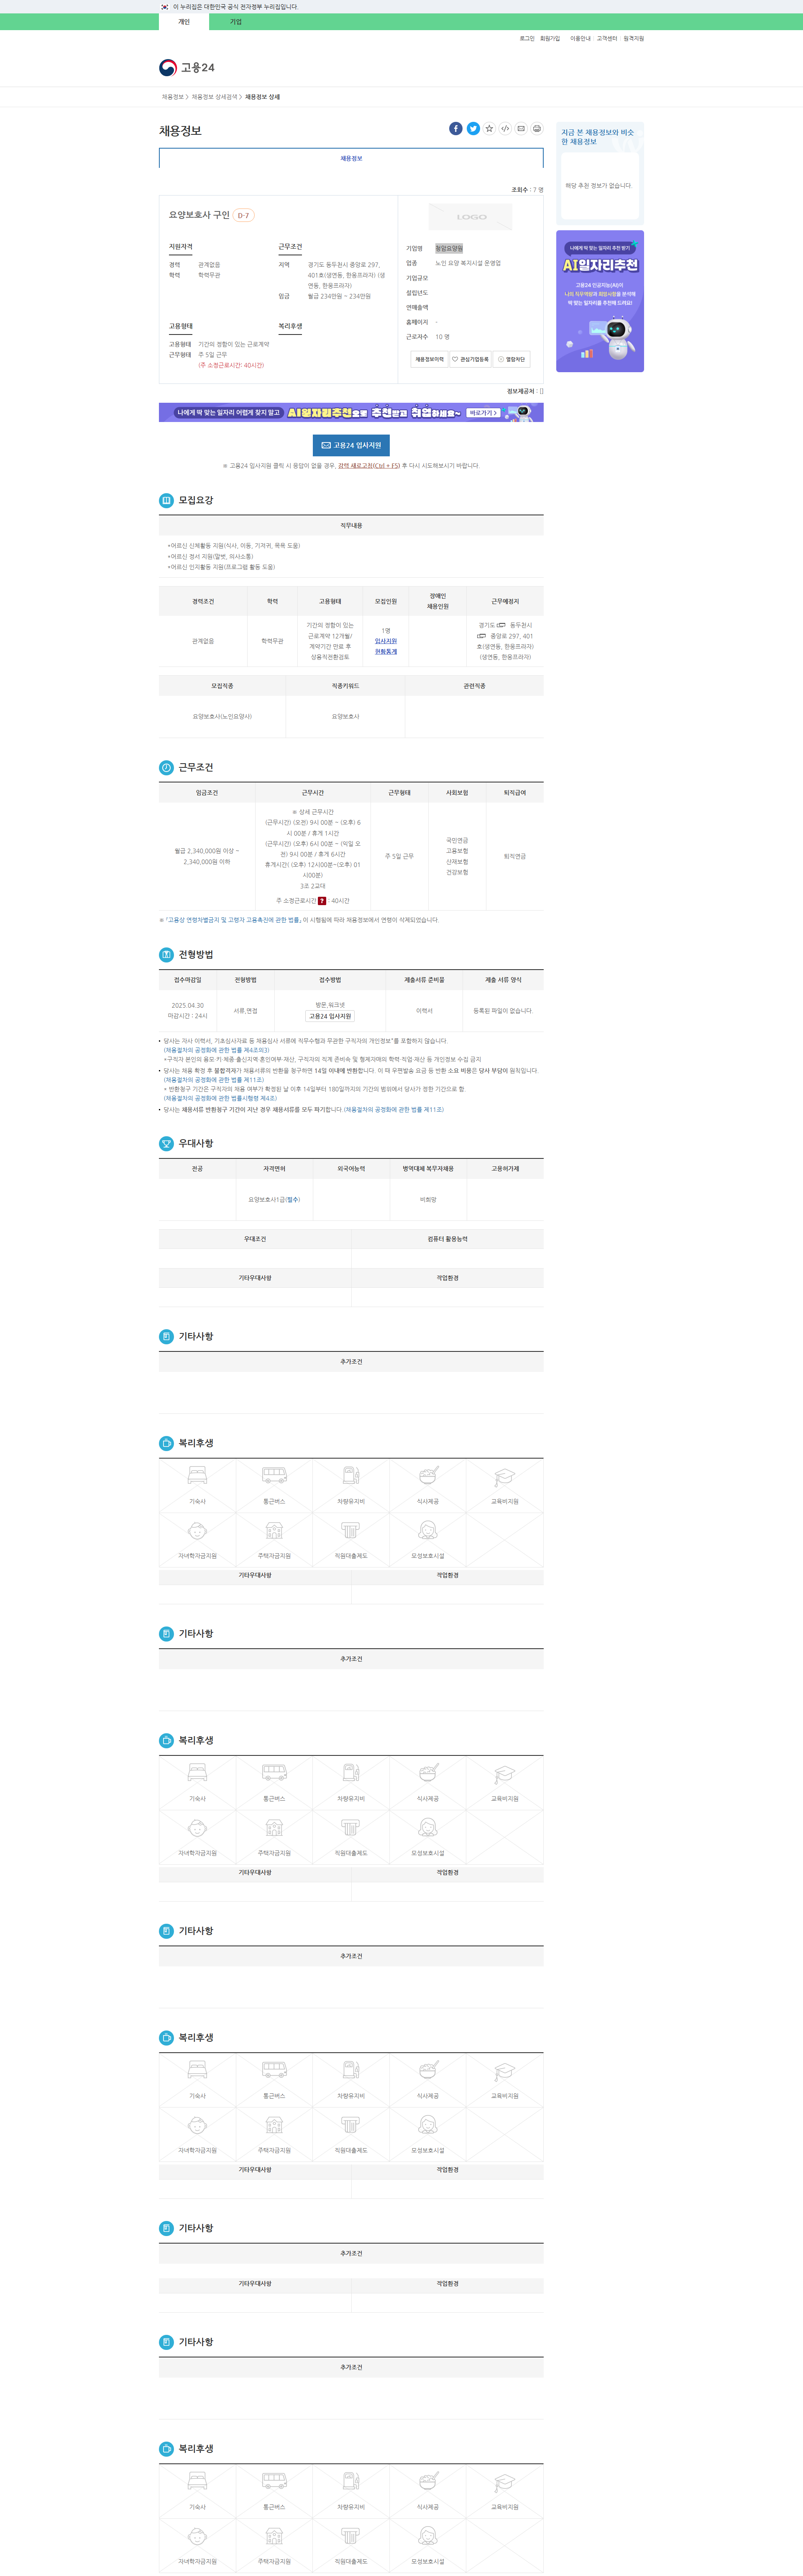Open the 로그인 link
Viewport: 803px width, 2576px height.
[527, 39]
